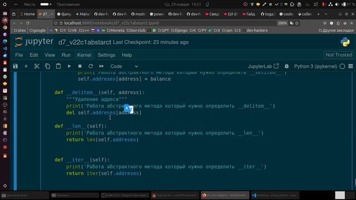Restart kernel and run all cells
356x200 pixels.
(x=101, y=66)
